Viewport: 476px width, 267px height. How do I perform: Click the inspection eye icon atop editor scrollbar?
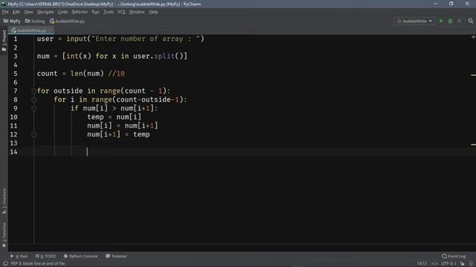pos(473,37)
